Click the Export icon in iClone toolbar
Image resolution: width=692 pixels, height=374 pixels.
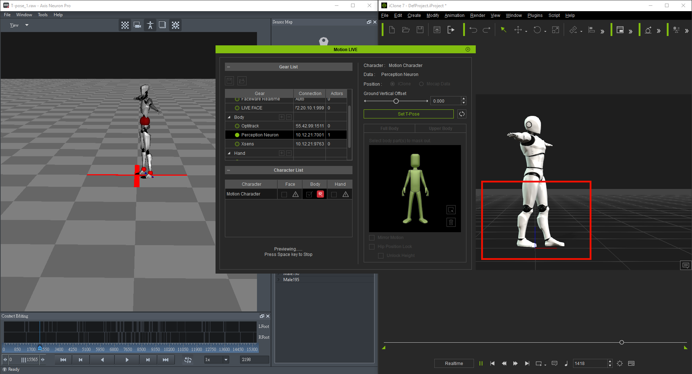451,30
